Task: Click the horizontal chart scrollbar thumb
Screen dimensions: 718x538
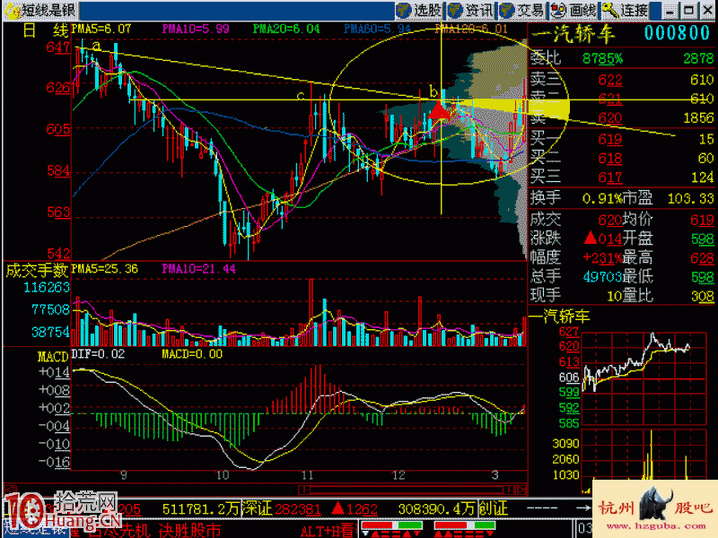Action: [x=407, y=490]
